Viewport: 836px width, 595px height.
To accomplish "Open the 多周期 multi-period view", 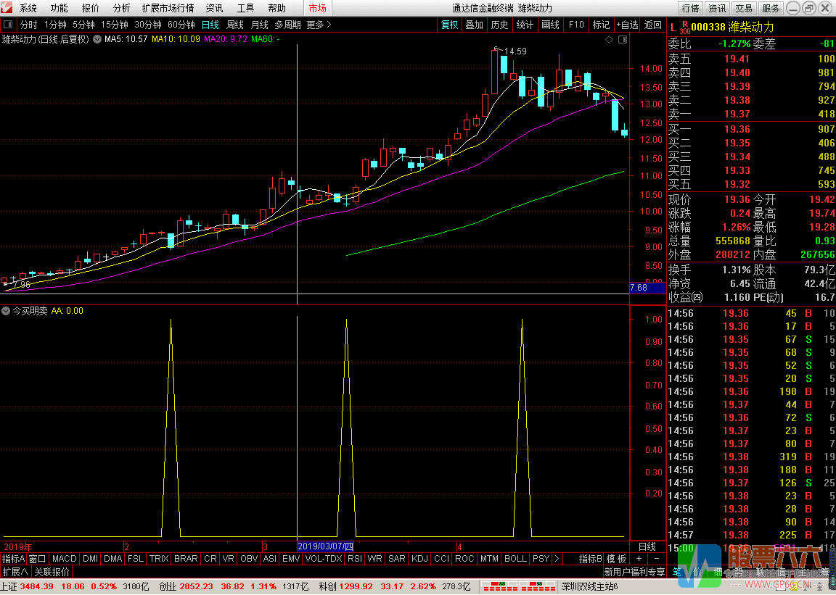I will pyautogui.click(x=288, y=25).
